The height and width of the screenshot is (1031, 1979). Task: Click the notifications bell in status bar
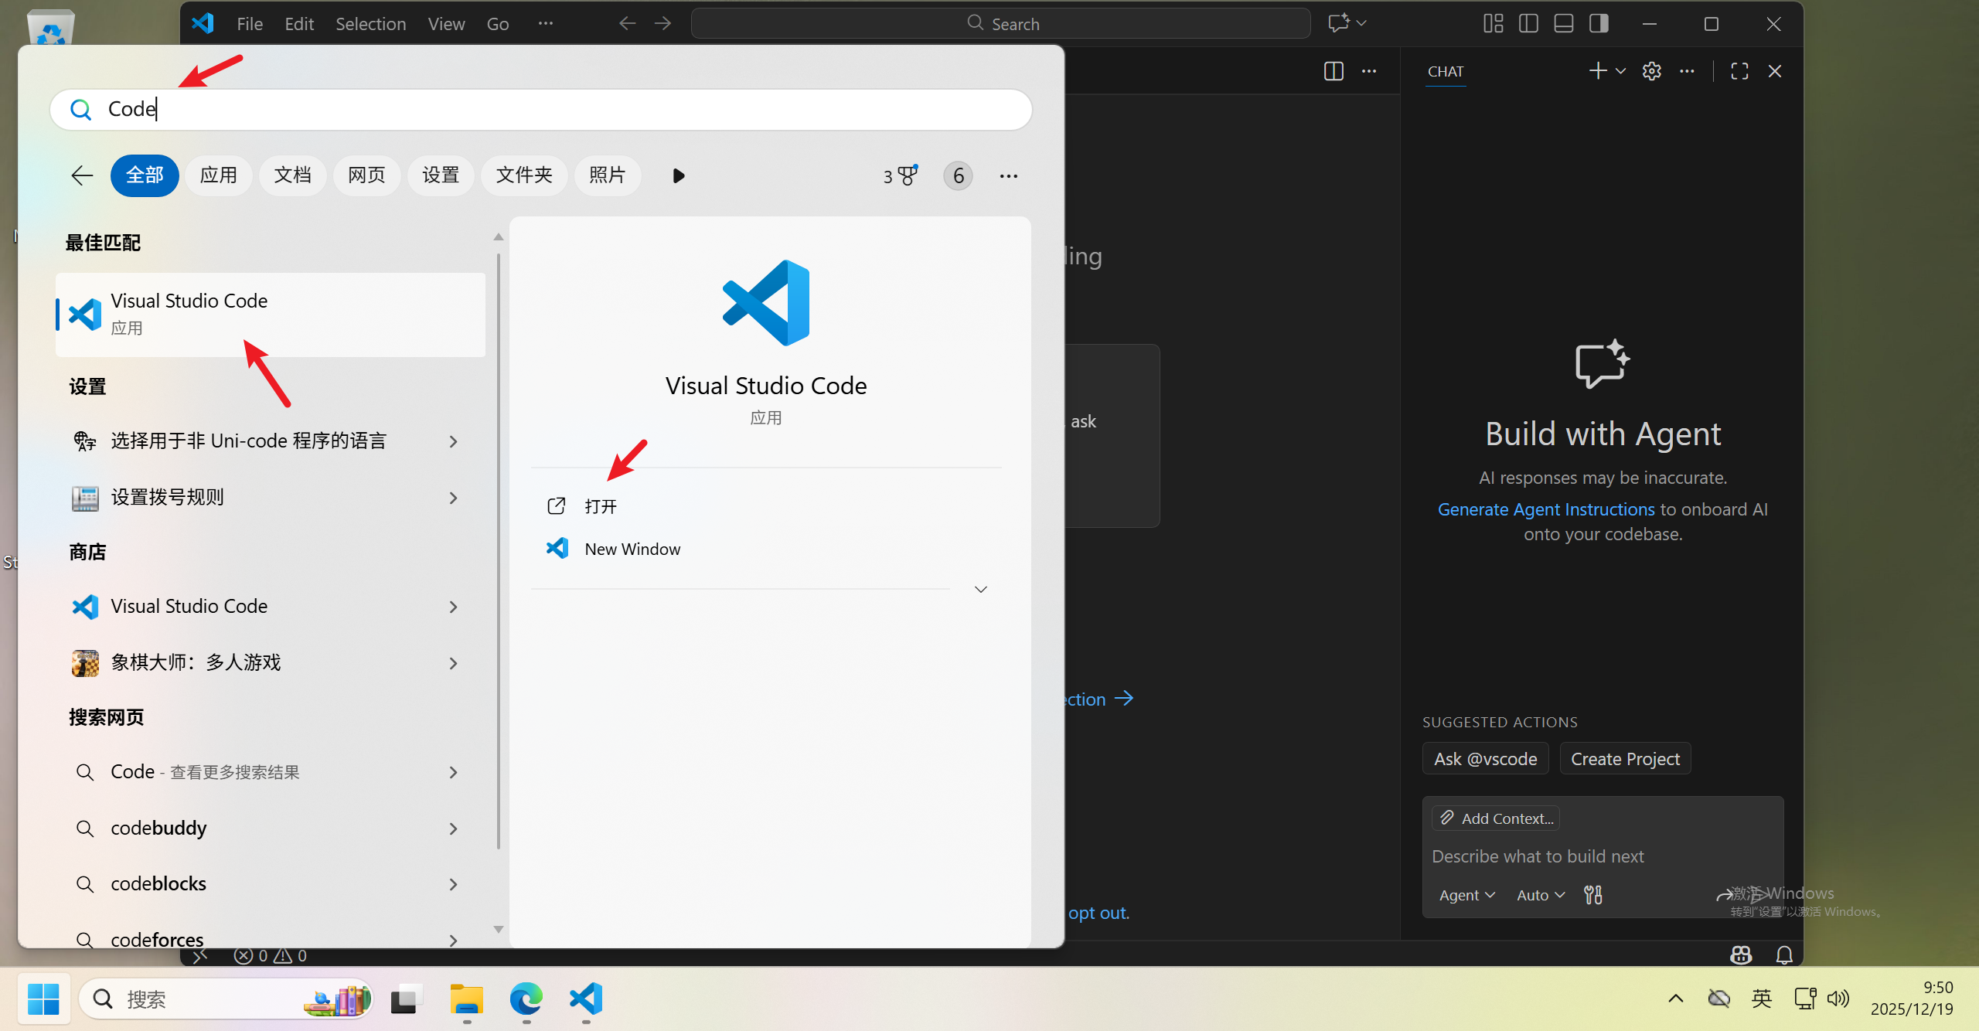[x=1784, y=955]
